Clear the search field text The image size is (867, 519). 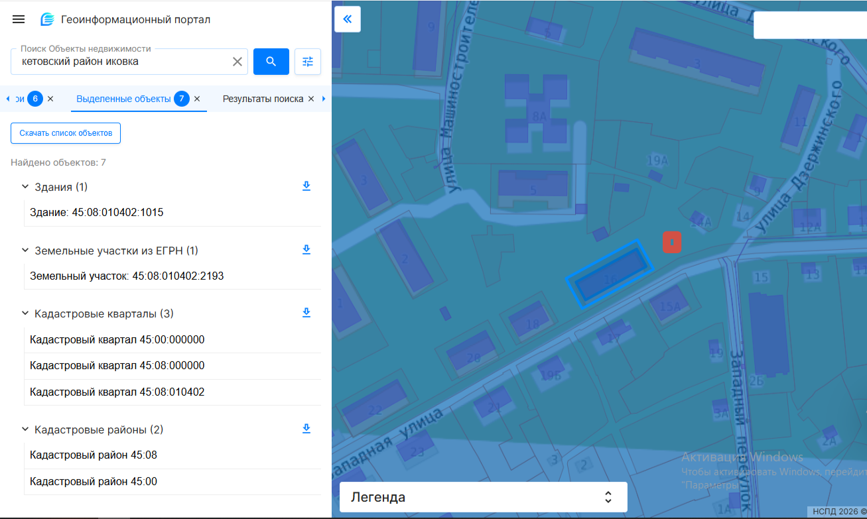click(237, 62)
